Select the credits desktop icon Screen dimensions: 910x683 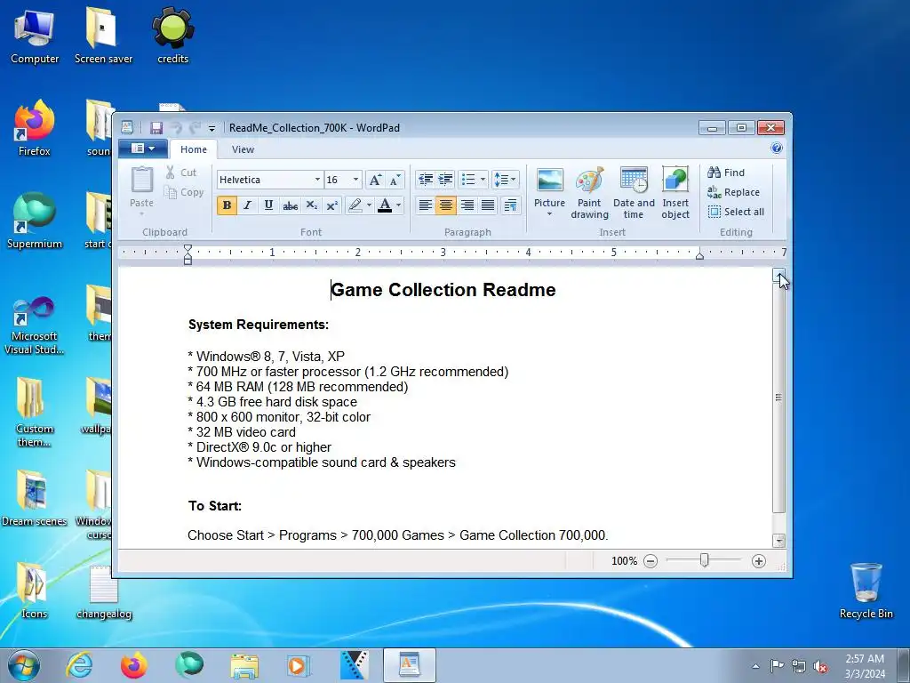click(x=173, y=36)
